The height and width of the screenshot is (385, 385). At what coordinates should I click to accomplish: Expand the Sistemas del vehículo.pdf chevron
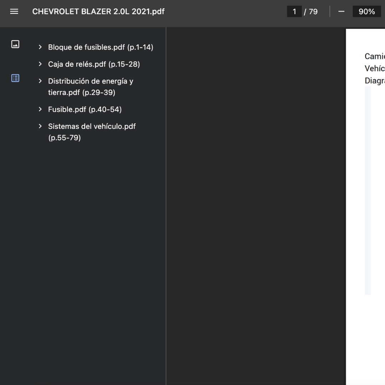[40, 126]
